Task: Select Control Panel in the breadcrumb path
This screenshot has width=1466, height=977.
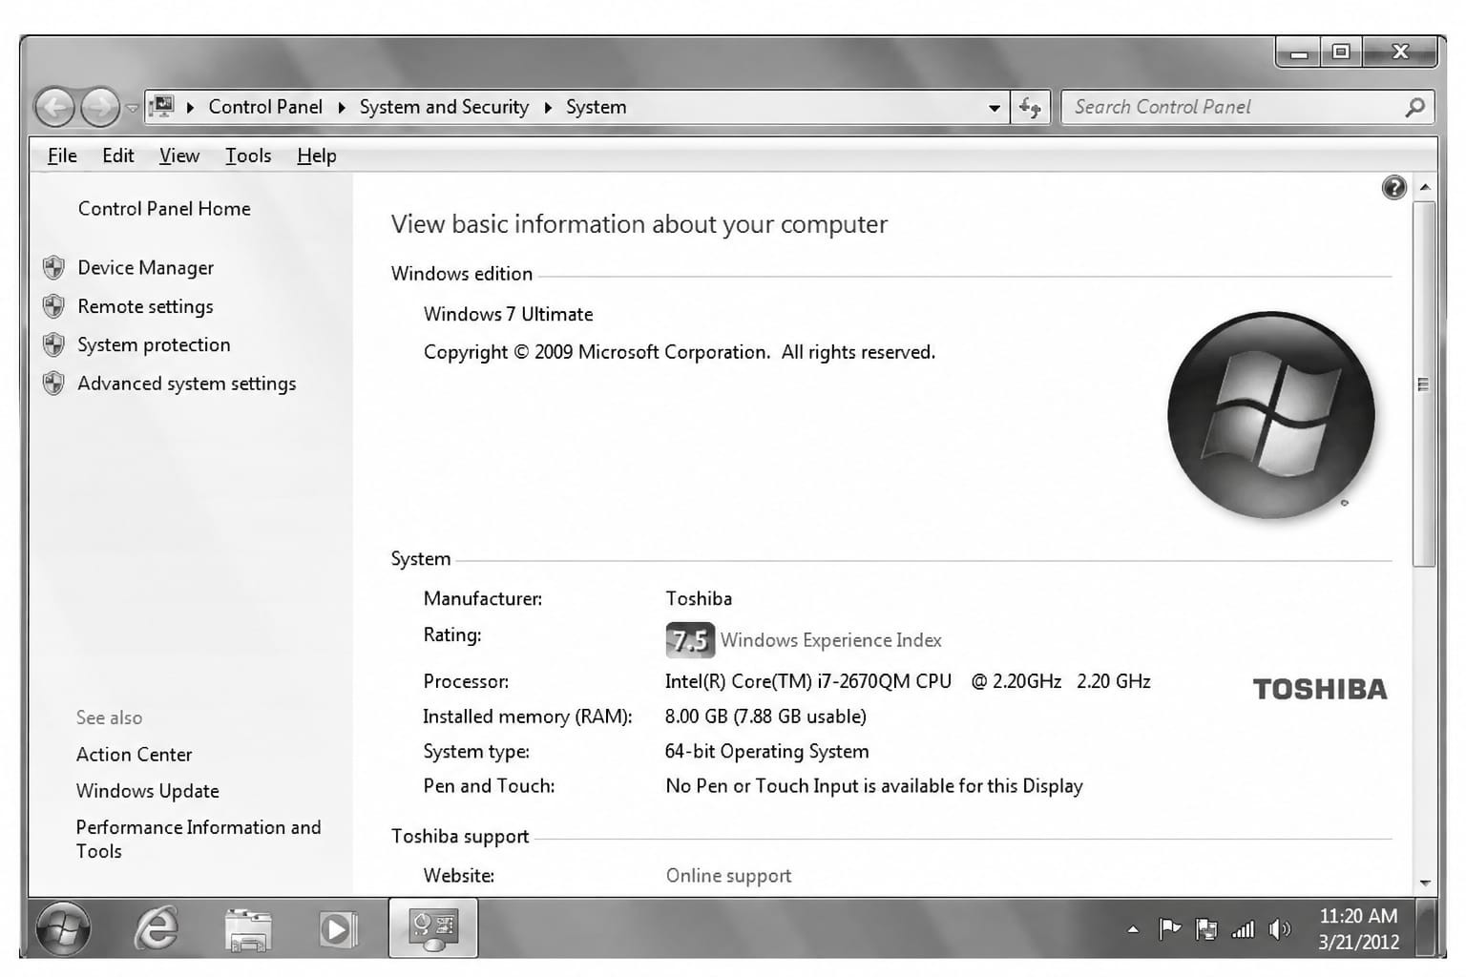Action: click(265, 107)
